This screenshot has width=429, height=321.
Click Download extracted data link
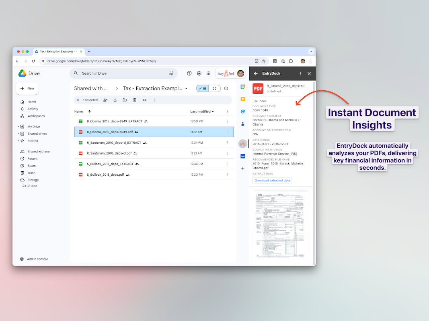pos(272,181)
